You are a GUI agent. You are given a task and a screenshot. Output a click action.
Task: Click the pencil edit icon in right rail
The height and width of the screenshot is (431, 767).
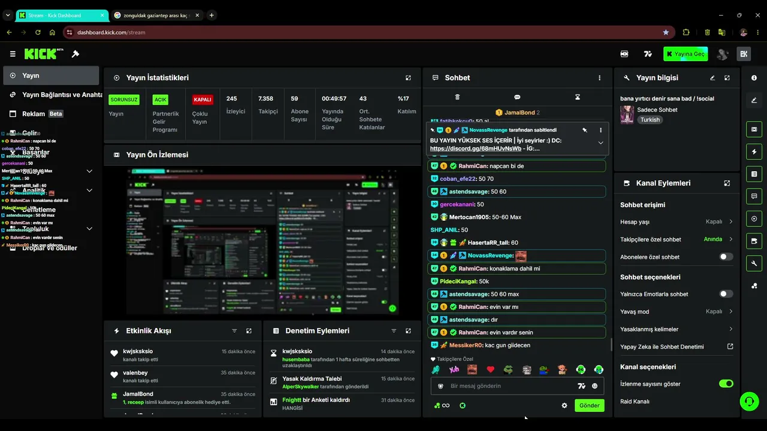tap(754, 100)
